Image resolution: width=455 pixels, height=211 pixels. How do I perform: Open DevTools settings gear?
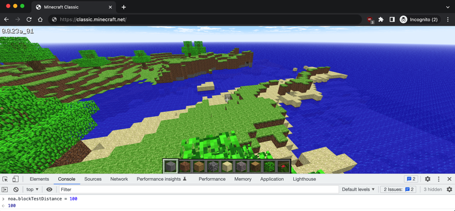point(427,179)
